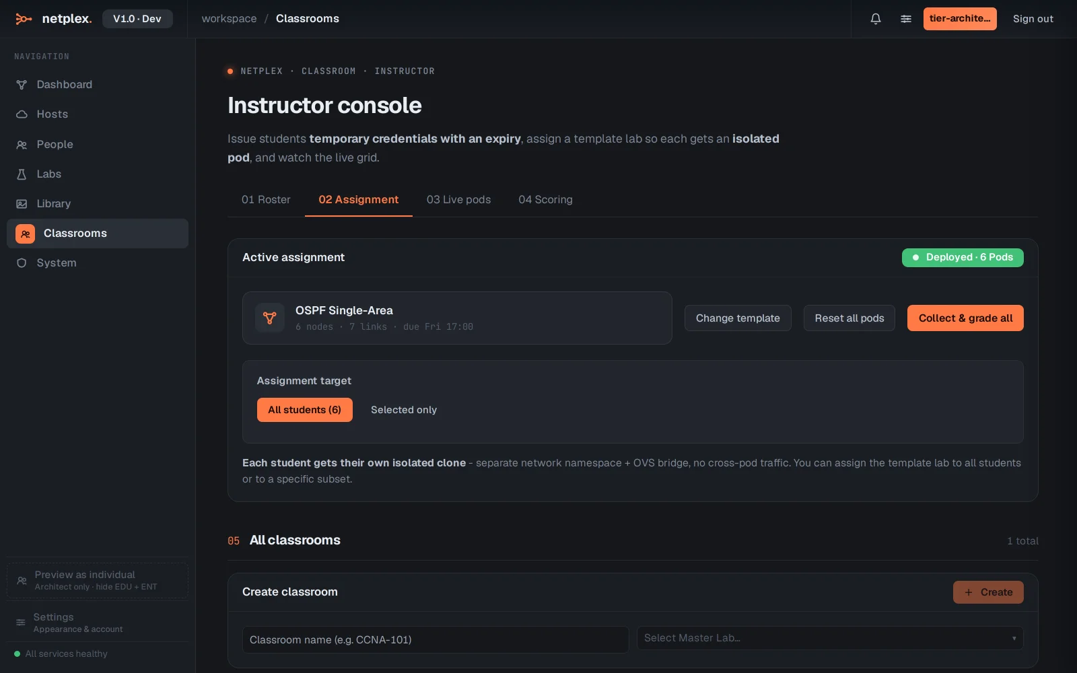Select All students (6) target
This screenshot has width=1077, height=673.
pos(305,410)
